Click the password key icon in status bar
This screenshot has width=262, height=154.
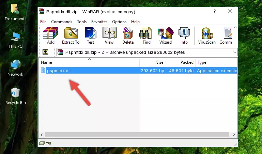tap(48, 143)
